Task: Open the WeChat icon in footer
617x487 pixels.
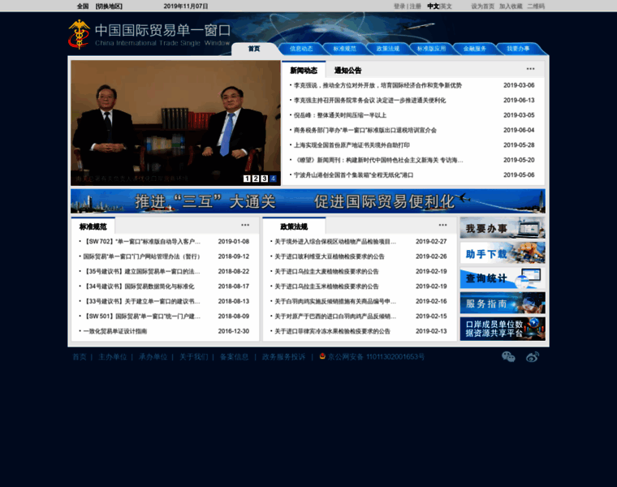Action: click(x=508, y=357)
